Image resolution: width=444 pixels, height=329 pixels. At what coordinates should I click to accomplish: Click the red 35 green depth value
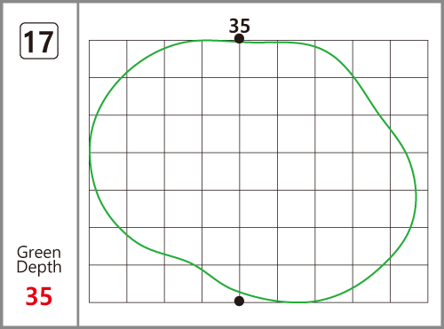pyautogui.click(x=39, y=296)
